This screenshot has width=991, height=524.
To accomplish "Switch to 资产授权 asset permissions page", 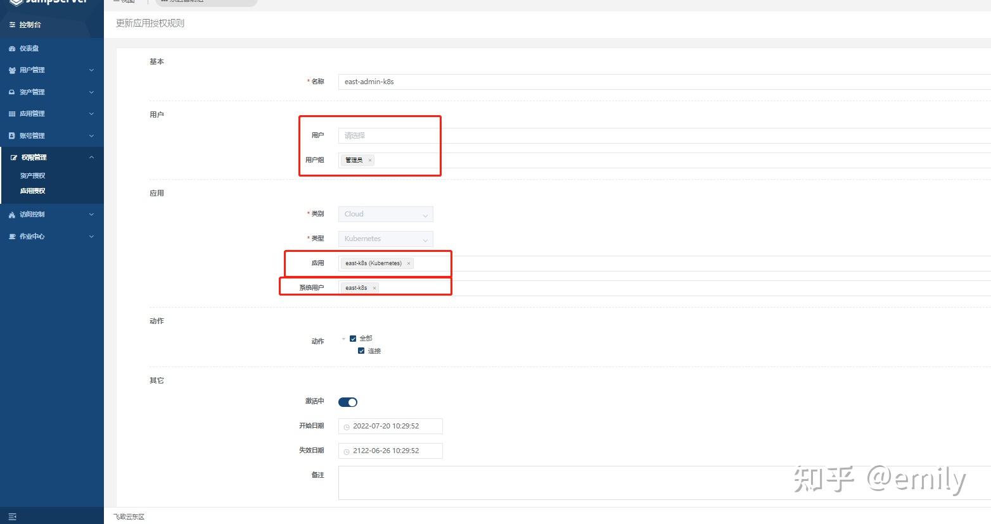I will click(32, 175).
